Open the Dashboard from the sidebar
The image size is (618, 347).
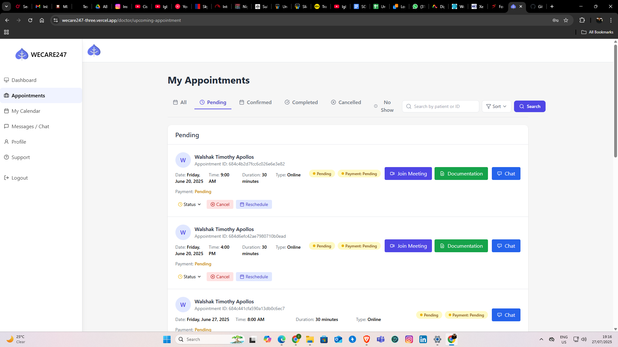(x=23, y=80)
